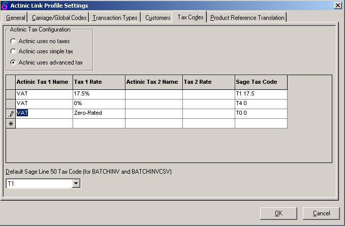Viewport: 345px width, 227px height.
Task: Select 'Actinic uses simple tax' option
Action: click(x=13, y=51)
